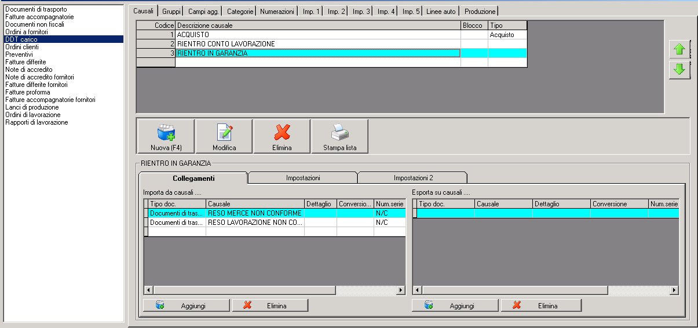The image size is (698, 328).
Task: Click export grid left scroll arrow
Action: 417,290
